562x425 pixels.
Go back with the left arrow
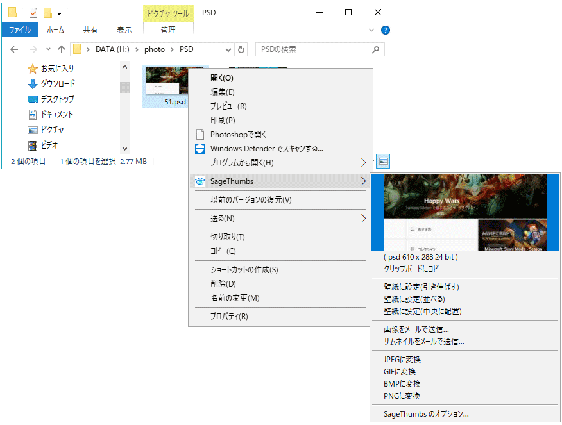click(x=14, y=49)
